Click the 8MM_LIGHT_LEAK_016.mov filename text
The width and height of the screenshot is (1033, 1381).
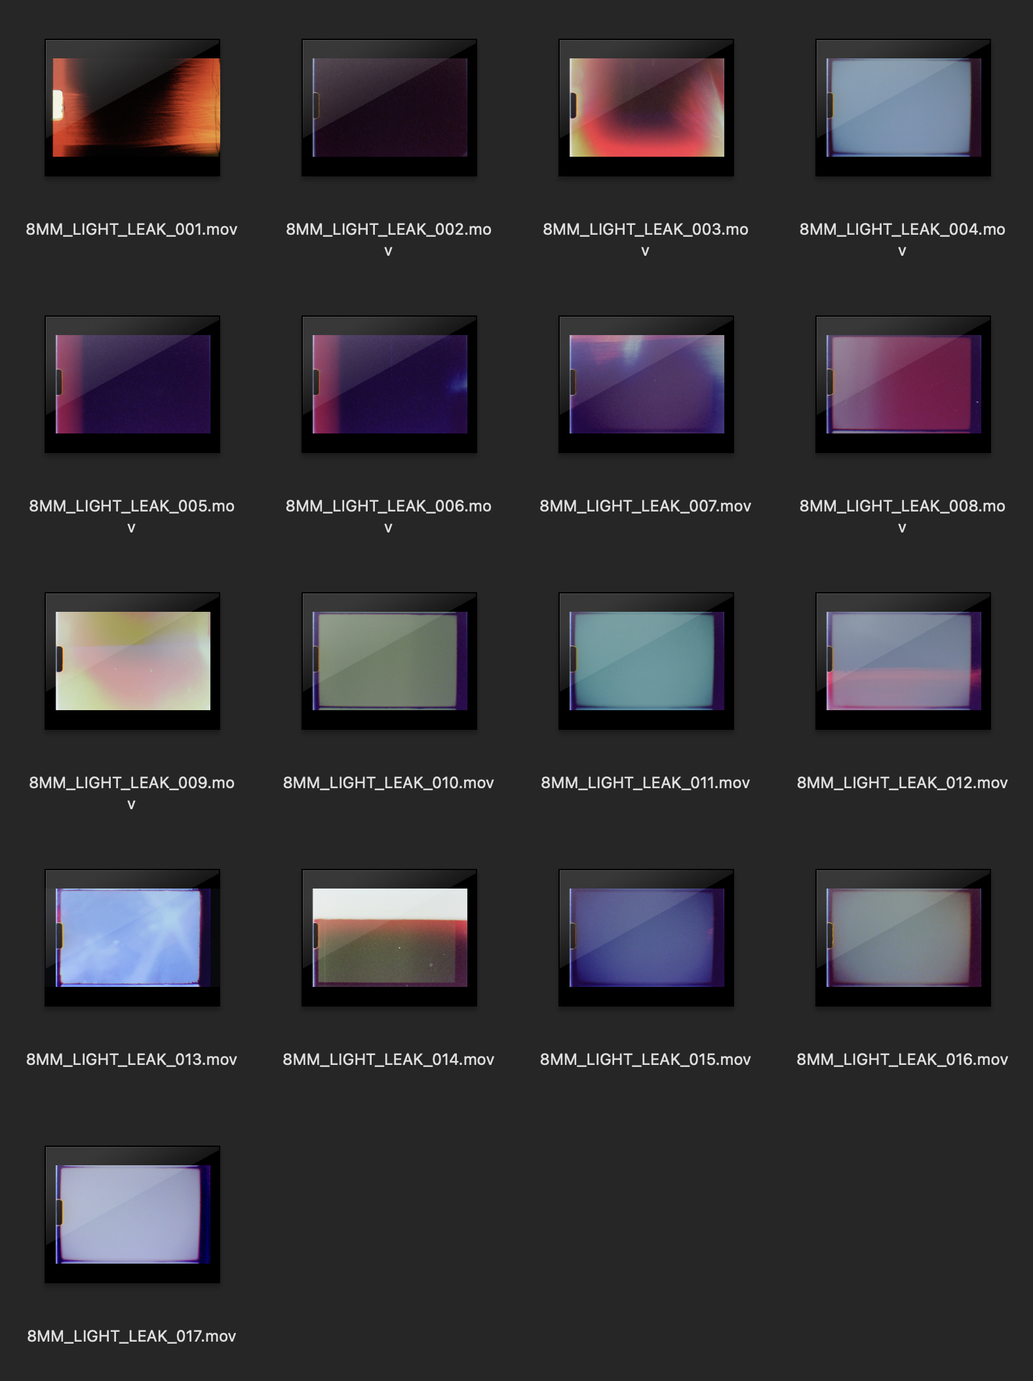(903, 1060)
